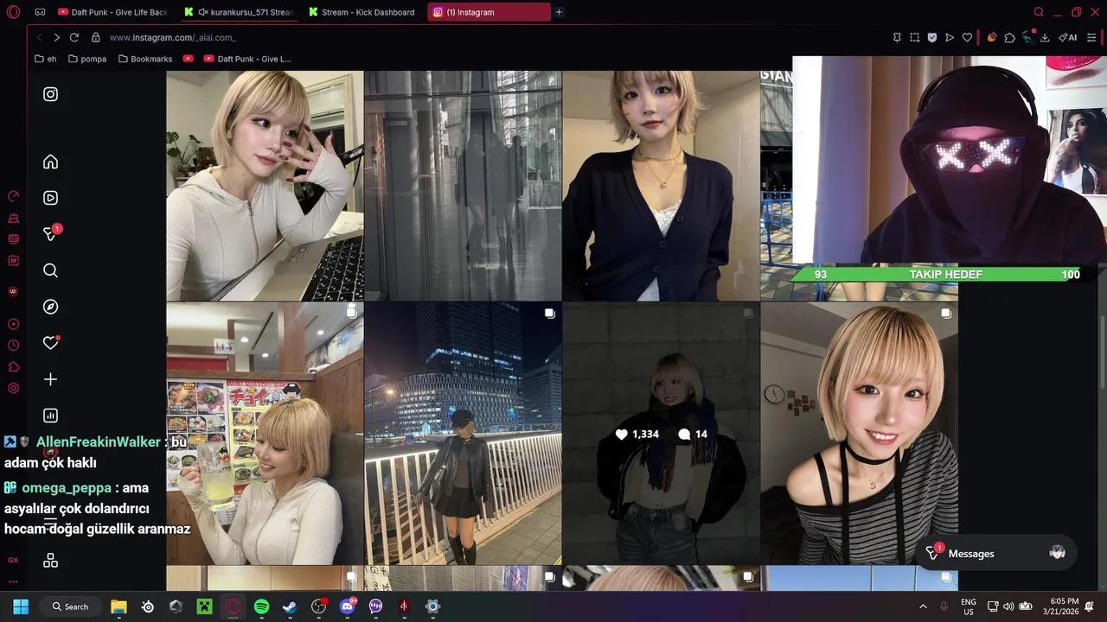1107x622 pixels.
Task: Pin the current tab with the pushpin
Action: (897, 37)
